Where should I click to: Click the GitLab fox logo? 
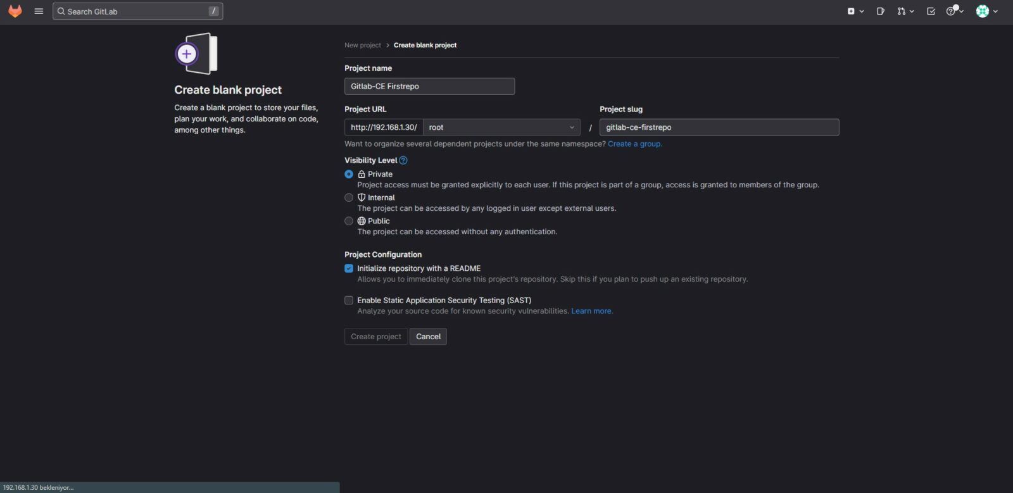pos(15,11)
